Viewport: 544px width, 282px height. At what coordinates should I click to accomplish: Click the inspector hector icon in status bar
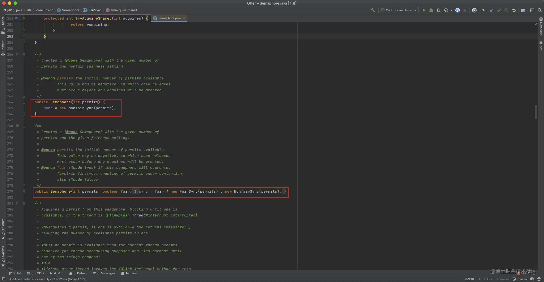coord(539,279)
